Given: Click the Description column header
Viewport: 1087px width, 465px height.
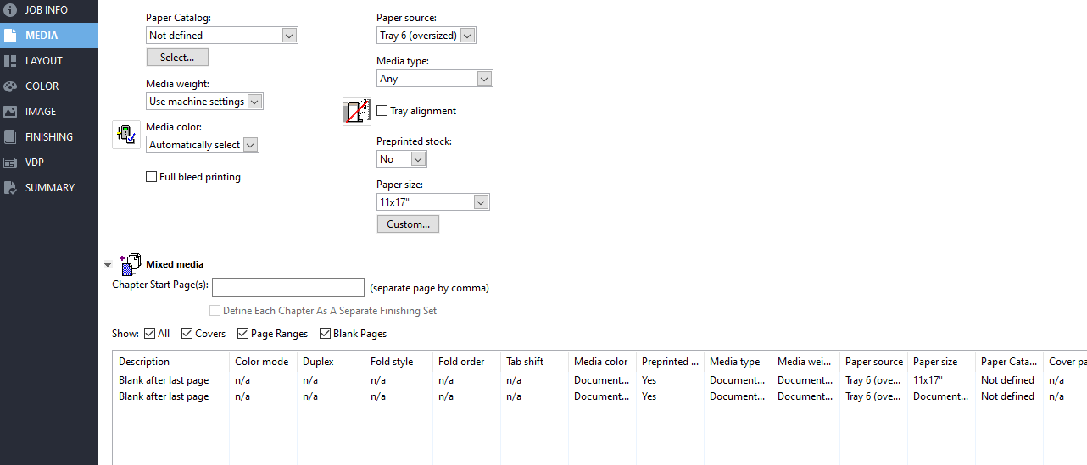Looking at the screenshot, I should tap(171, 362).
